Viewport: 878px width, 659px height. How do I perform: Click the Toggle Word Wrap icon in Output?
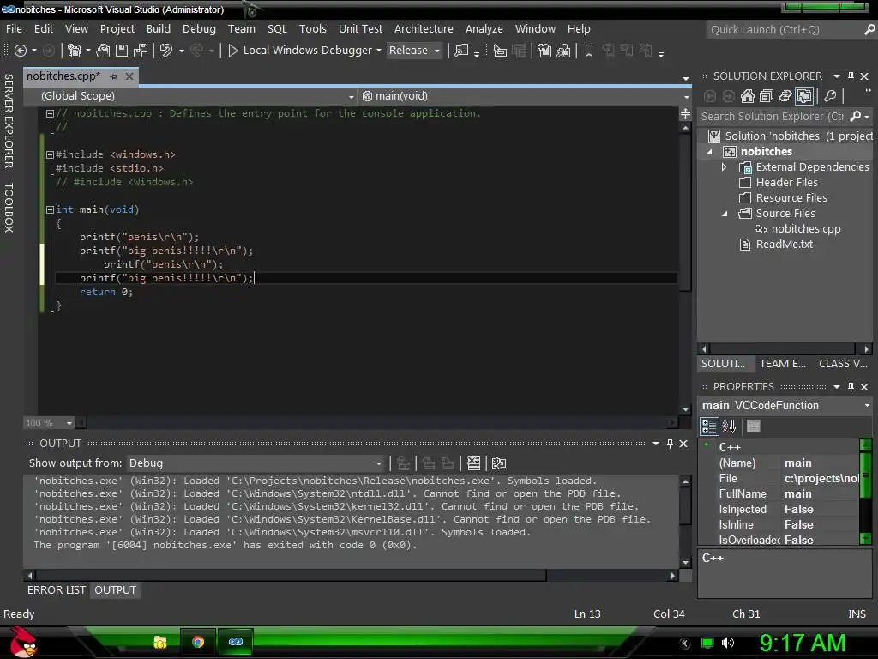[499, 463]
